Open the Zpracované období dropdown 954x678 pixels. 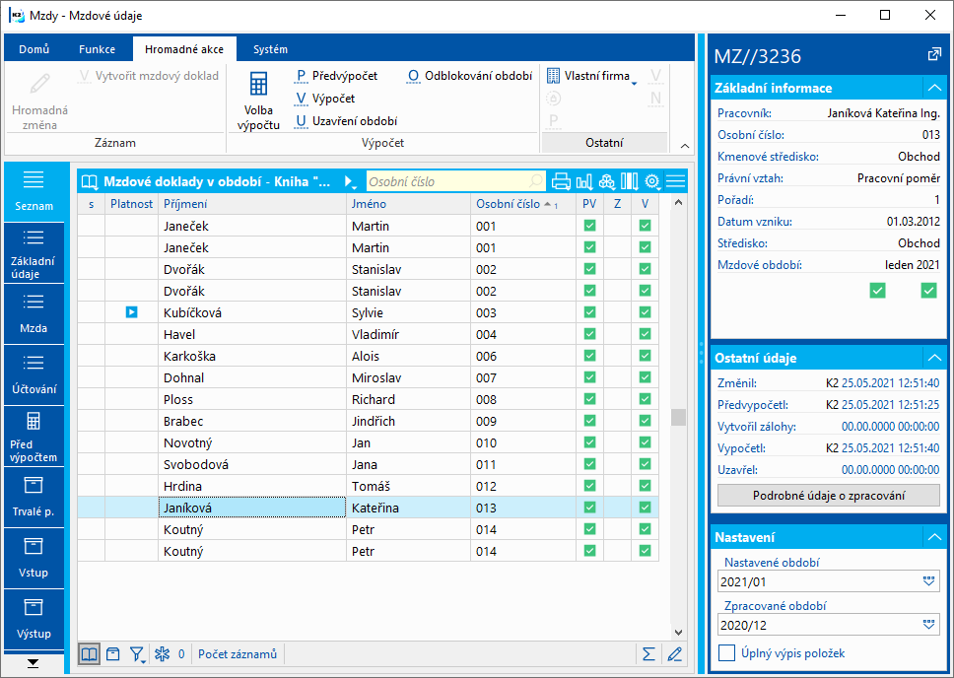(928, 625)
